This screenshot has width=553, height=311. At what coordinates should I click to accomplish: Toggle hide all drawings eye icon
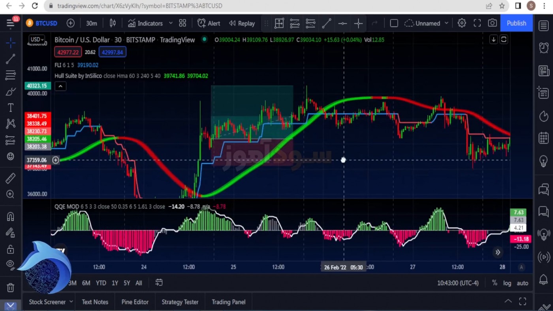coord(11,264)
